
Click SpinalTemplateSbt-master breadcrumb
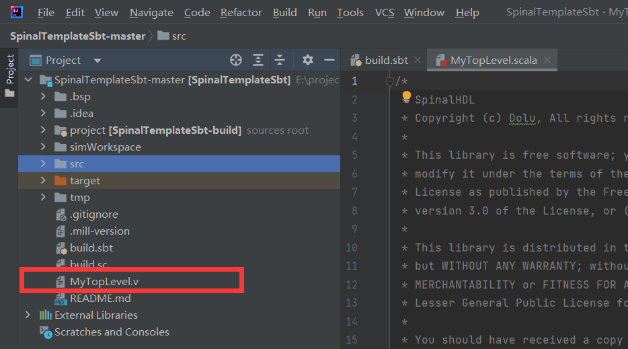point(78,36)
